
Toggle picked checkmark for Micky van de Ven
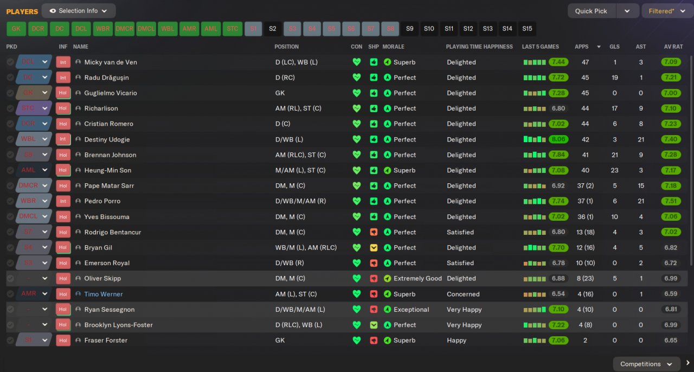[x=10, y=62]
